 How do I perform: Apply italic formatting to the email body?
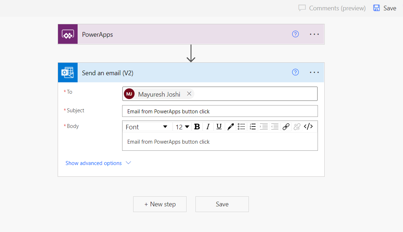point(208,127)
